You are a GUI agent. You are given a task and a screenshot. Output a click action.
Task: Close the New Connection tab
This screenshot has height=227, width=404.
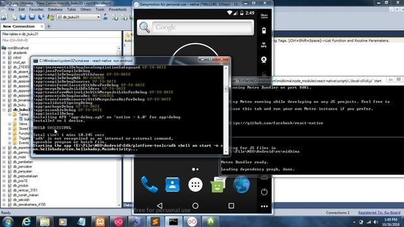point(42,26)
